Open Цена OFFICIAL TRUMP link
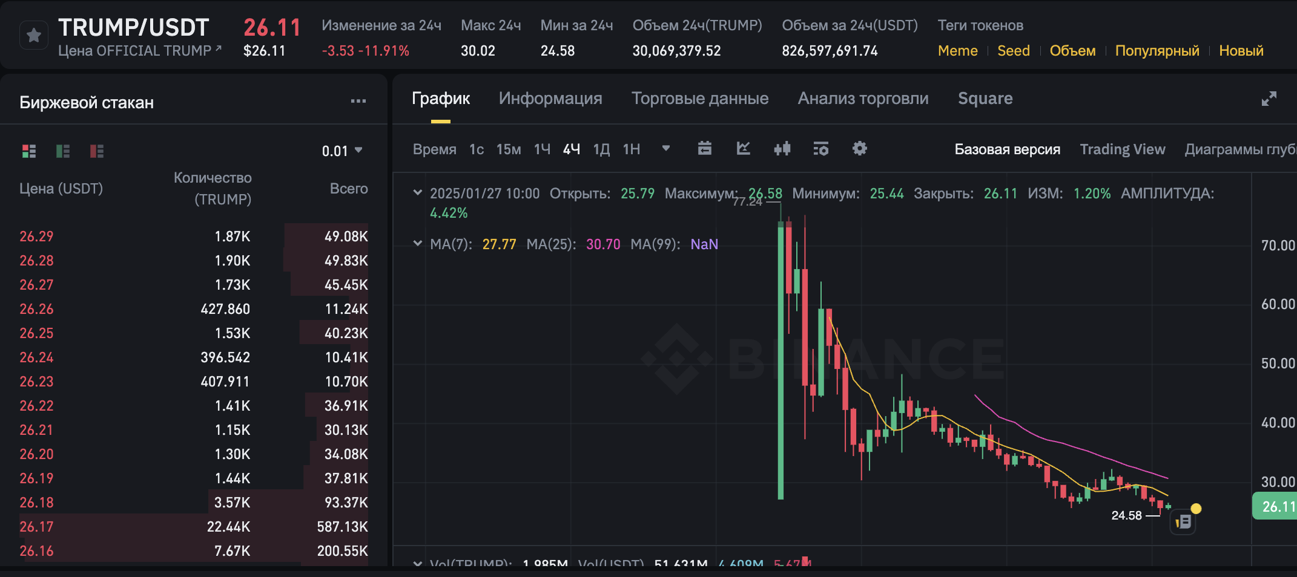1297x577 pixels. tap(140, 51)
